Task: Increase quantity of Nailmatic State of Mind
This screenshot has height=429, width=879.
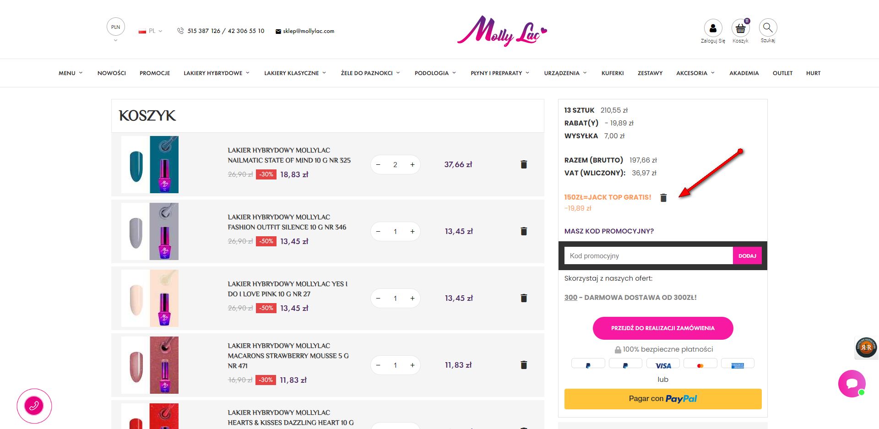Action: pyautogui.click(x=412, y=165)
